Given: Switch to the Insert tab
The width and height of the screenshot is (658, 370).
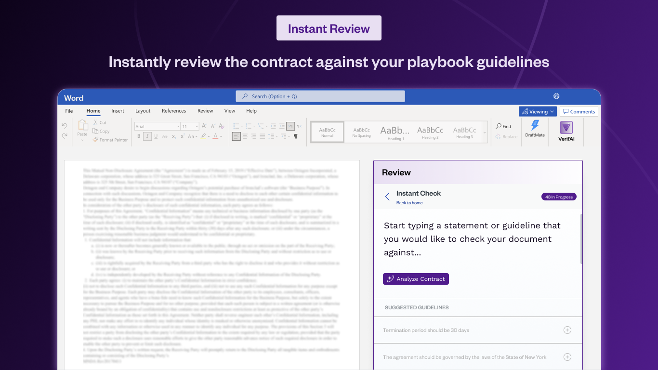Looking at the screenshot, I should click(x=118, y=111).
